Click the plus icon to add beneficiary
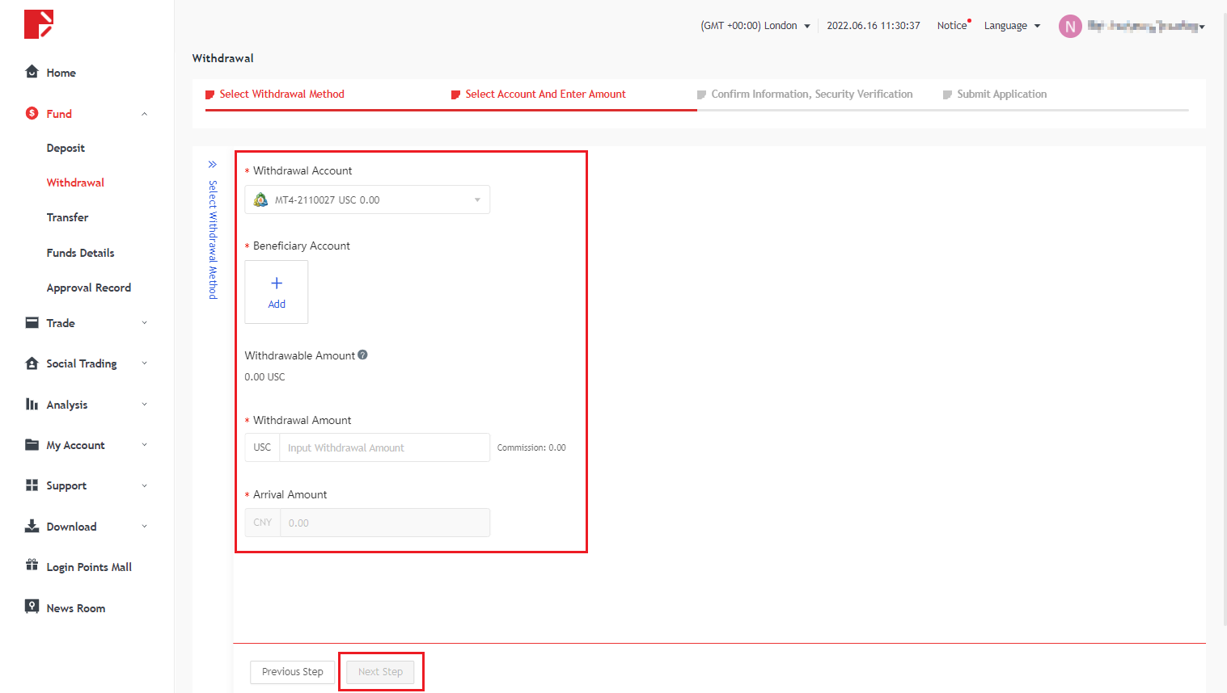The height and width of the screenshot is (693, 1227). pyautogui.click(x=277, y=283)
